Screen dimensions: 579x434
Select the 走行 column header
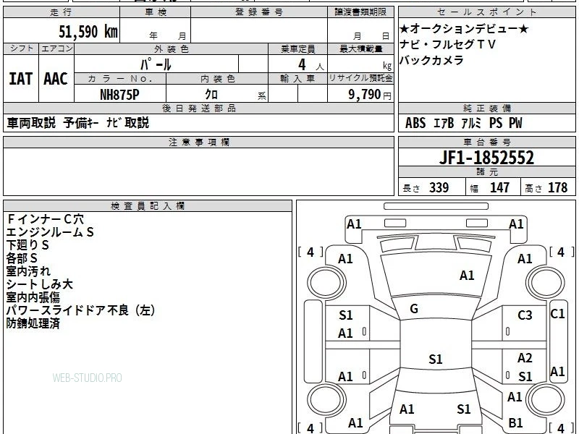[62, 12]
